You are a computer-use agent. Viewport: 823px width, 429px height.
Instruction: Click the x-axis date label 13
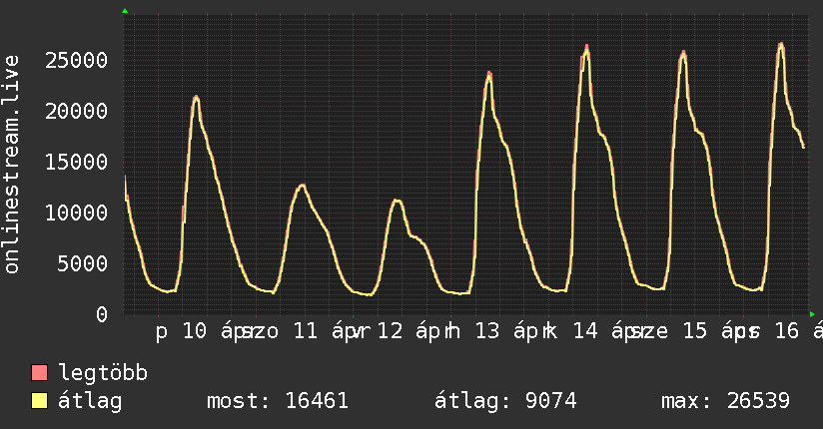point(487,331)
